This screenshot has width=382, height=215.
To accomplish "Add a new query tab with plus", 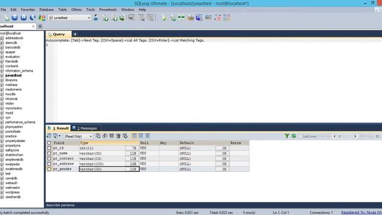I will point(75,34).
